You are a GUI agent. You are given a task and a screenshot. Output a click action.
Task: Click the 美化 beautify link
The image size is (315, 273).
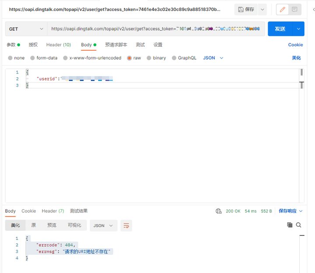tap(296, 58)
